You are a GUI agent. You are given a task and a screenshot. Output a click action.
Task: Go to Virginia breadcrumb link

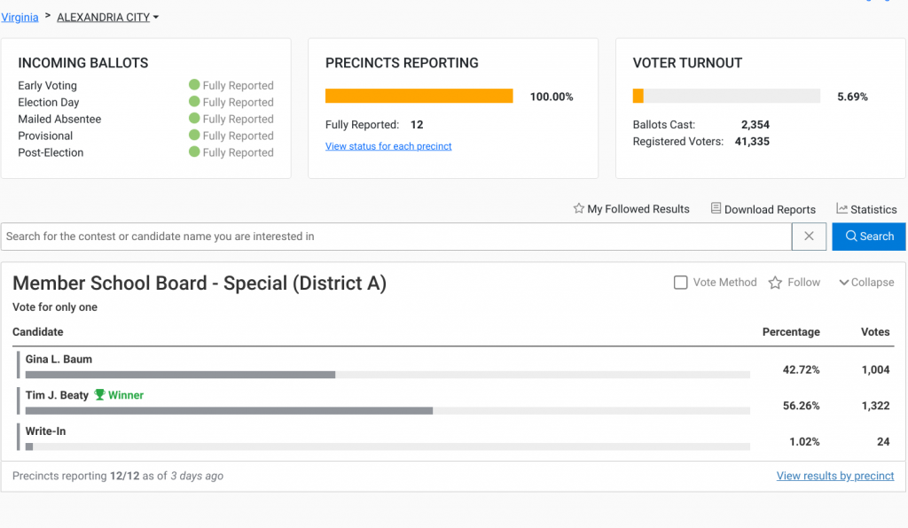[x=20, y=17]
